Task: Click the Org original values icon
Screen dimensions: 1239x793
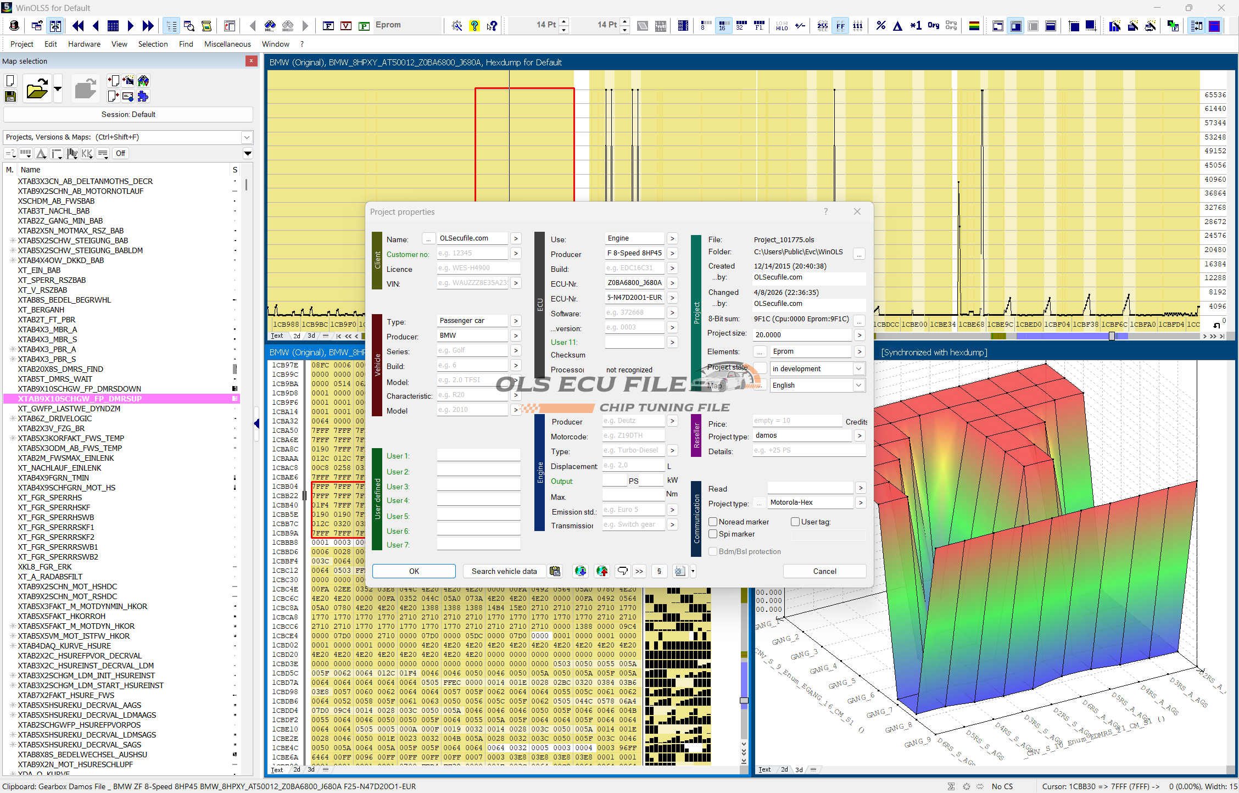Action: [x=933, y=26]
